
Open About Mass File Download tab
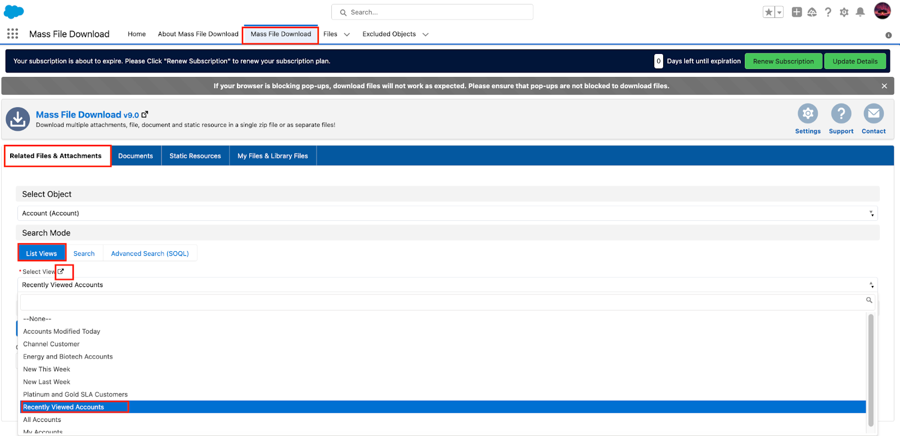point(198,34)
